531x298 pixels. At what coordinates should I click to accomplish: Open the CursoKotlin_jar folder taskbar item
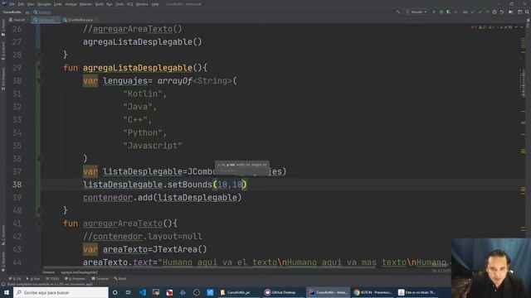pyautogui.click(x=238, y=292)
